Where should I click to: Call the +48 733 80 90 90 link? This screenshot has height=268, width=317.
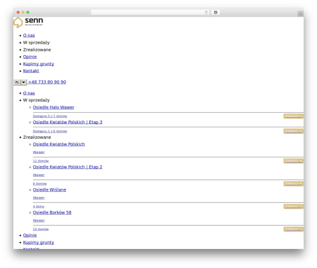click(x=47, y=82)
